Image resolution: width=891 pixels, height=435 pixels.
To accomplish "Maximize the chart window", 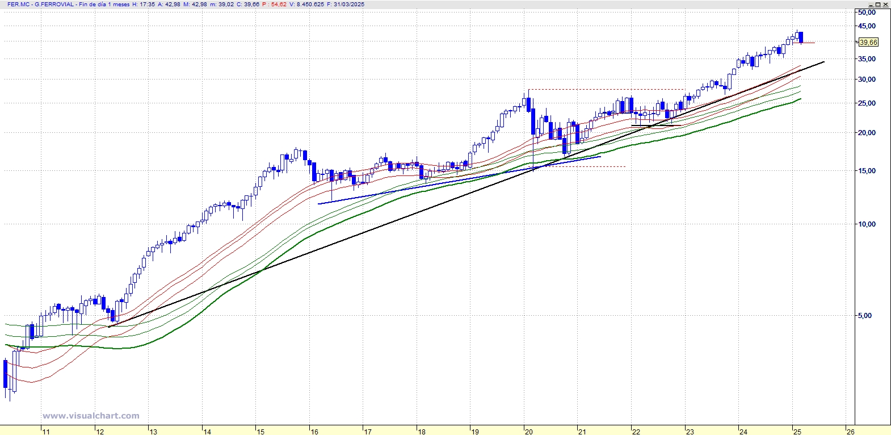I will (879, 4).
